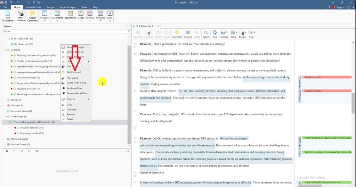Screen dimensions: 356x187
Task: Choose Create Smart Group in context menu
Action: pos(75,83)
